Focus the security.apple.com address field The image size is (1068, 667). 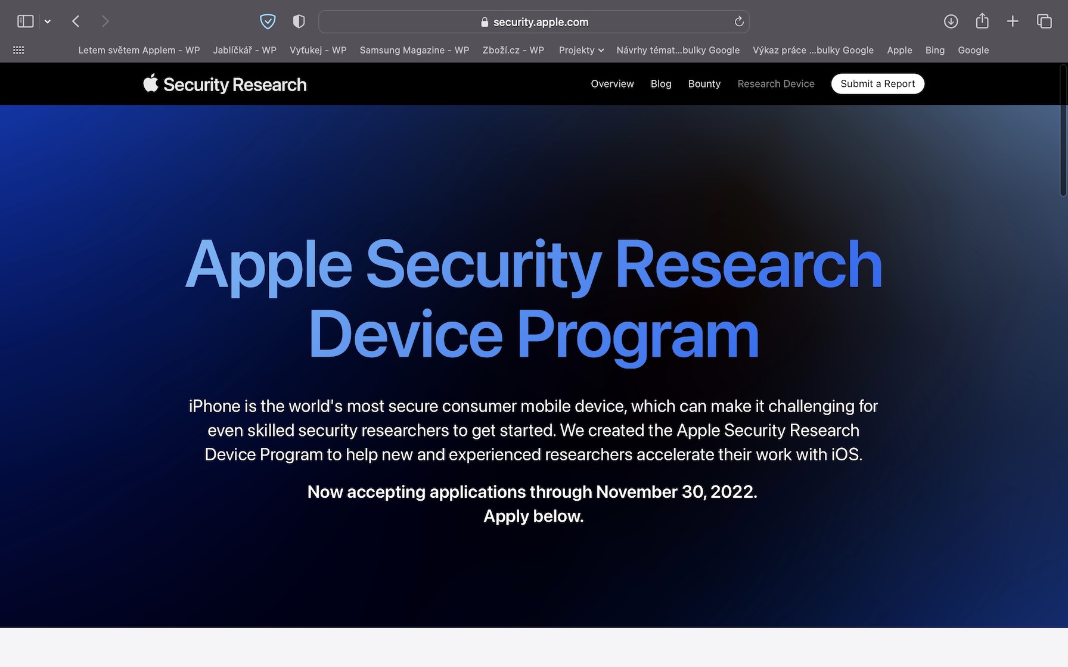pyautogui.click(x=533, y=21)
